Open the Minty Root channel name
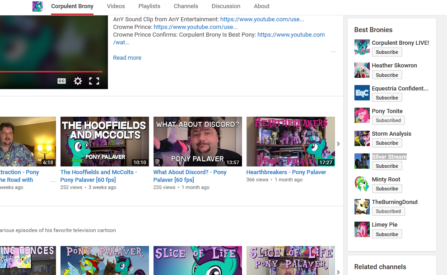Screen dimensions: 447x275 386,179
